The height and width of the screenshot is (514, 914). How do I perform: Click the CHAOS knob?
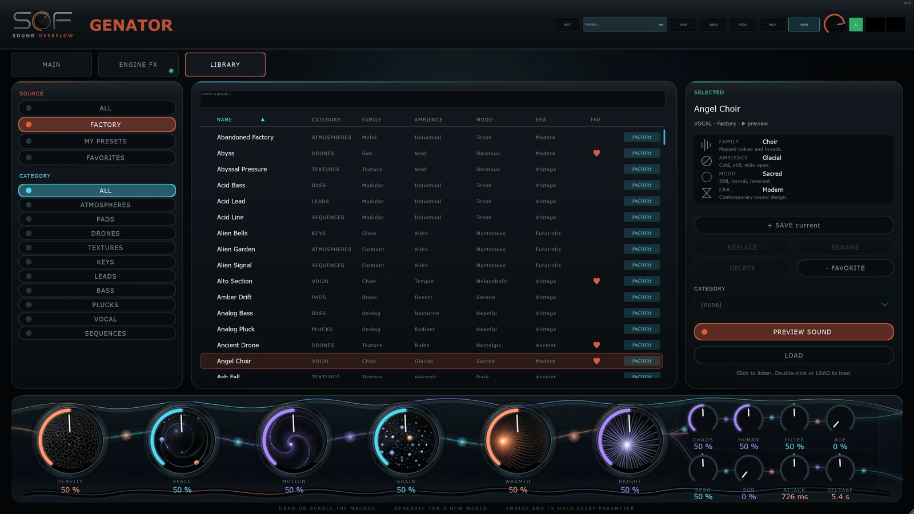click(703, 419)
